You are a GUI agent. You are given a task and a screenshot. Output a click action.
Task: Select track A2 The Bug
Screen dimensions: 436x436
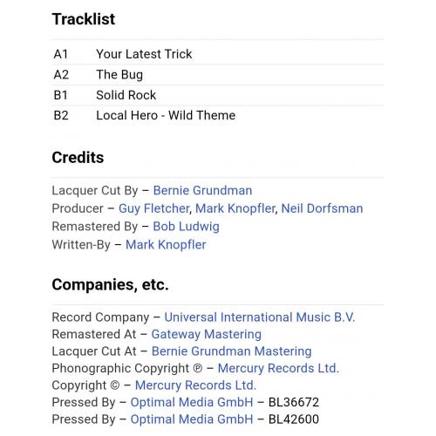click(218, 75)
